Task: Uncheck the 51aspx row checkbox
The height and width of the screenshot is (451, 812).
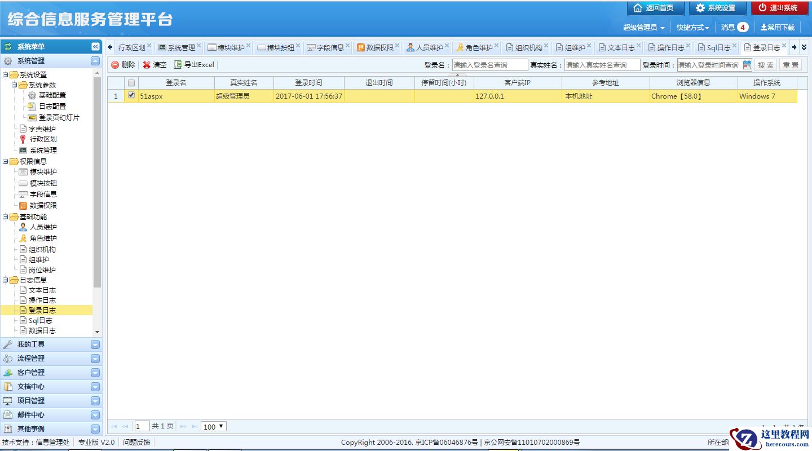Action: click(131, 95)
